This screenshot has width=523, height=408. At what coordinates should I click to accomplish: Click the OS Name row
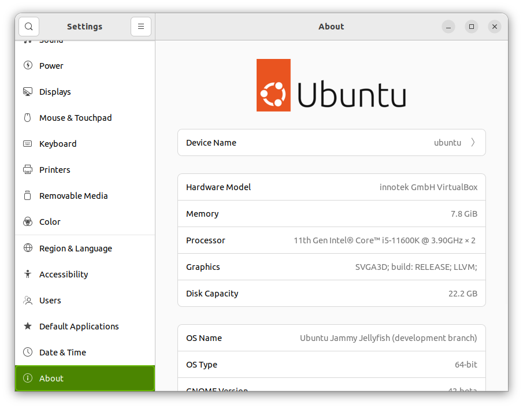[x=331, y=337]
